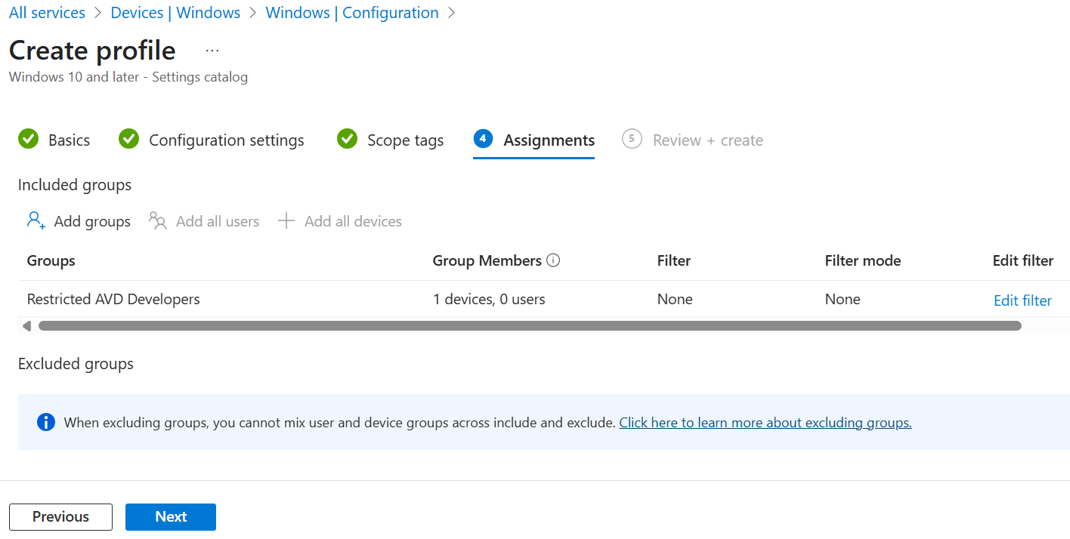This screenshot has height=539, width=1070.
Task: Switch to the Basics step
Action: pos(69,140)
